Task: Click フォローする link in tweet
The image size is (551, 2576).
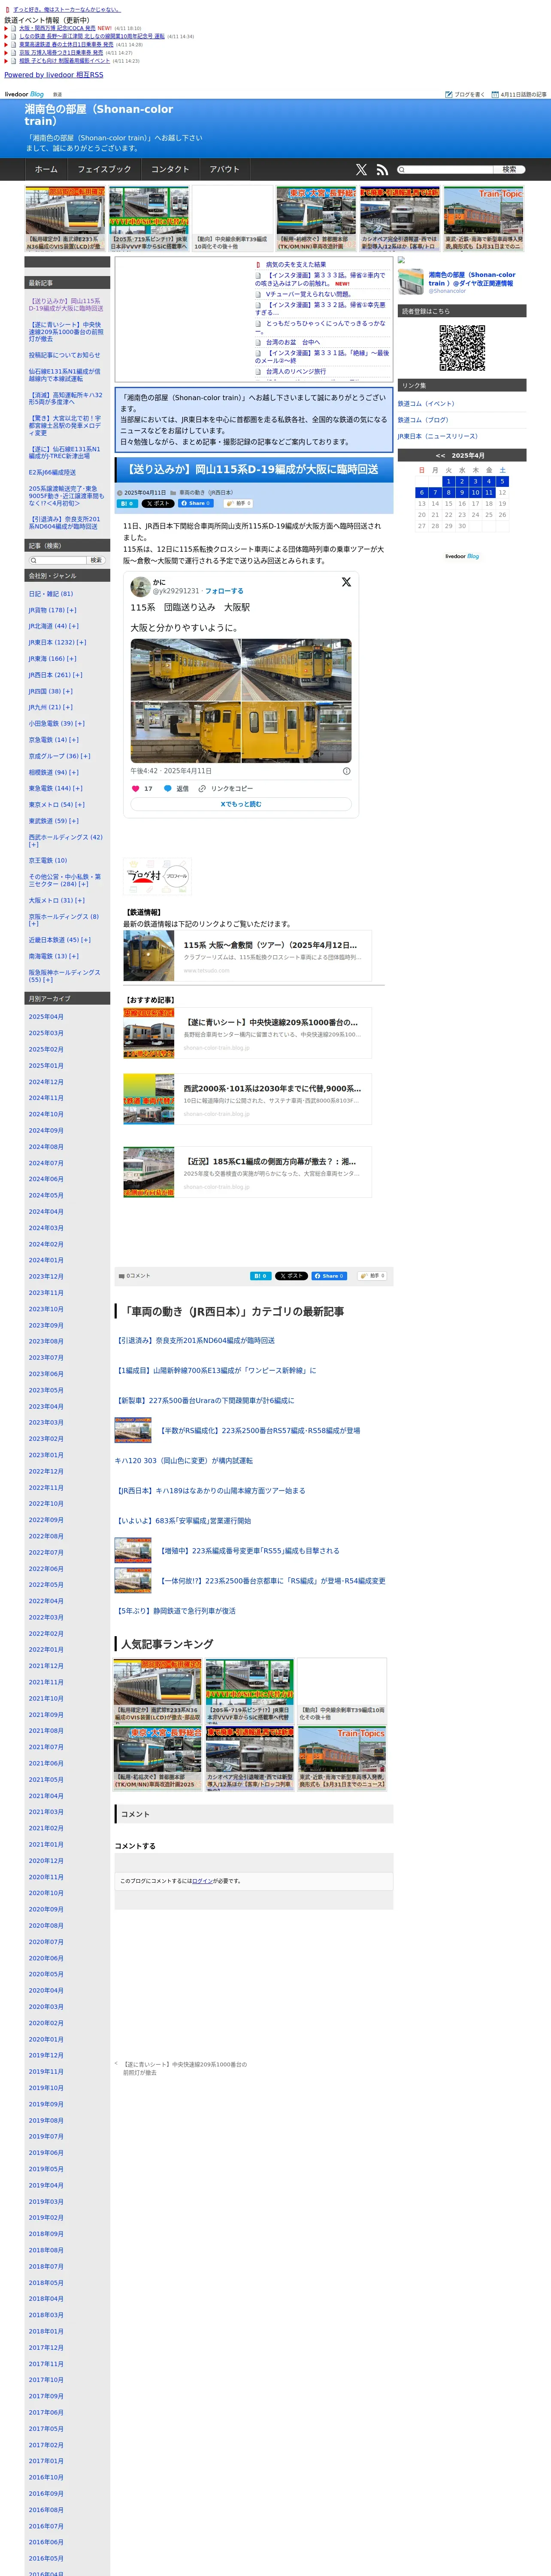Action: tap(224, 591)
